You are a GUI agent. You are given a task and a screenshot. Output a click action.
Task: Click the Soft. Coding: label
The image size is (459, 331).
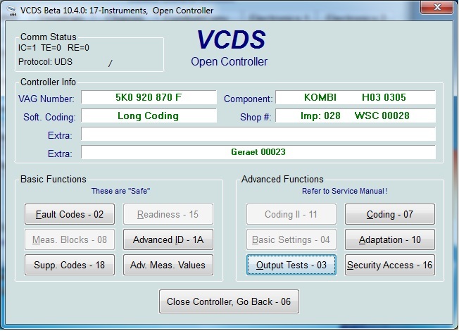pos(49,117)
